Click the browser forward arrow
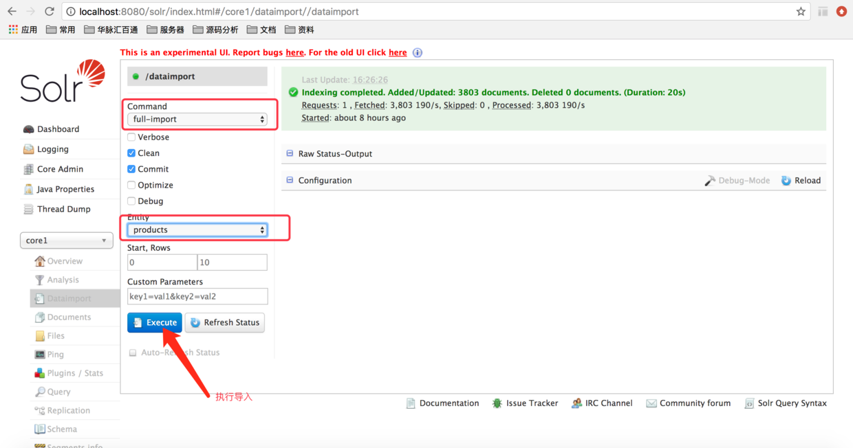The height and width of the screenshot is (448, 853). [30, 11]
